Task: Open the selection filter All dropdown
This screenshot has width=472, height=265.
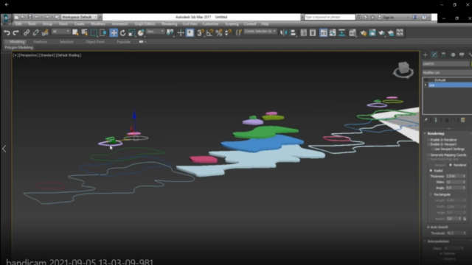Action: pos(60,31)
